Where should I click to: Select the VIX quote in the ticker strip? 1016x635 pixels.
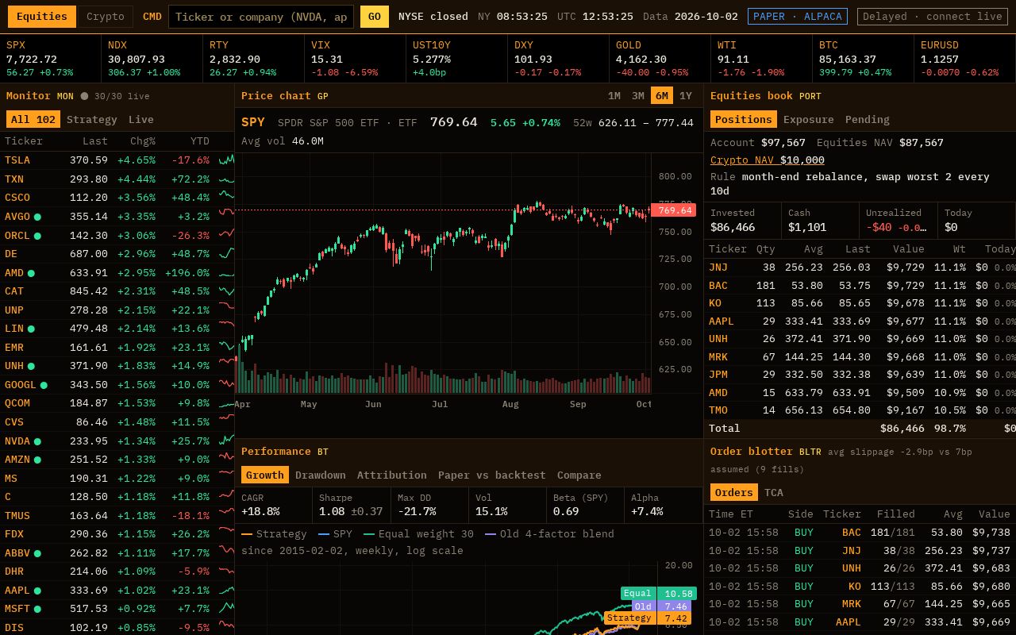(x=356, y=59)
